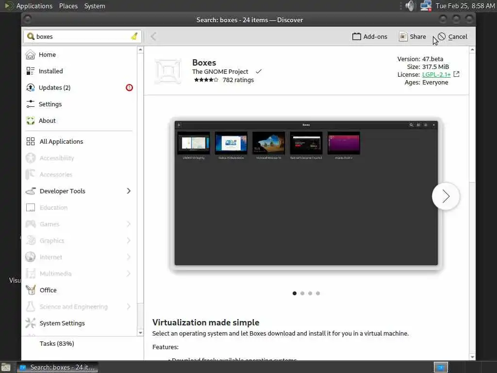This screenshot has height=373, width=497.
Task: Click the Share button
Action: [413, 36]
